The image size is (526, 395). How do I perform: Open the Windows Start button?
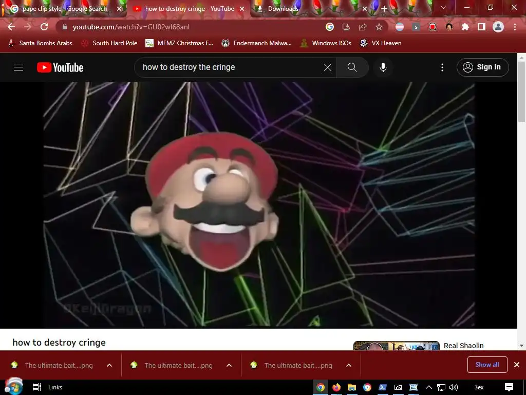[13, 387]
